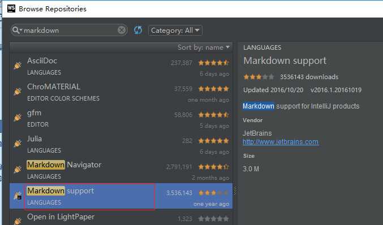Click the details panel star rating
The height and width of the screenshot is (225, 383).
coord(259,77)
